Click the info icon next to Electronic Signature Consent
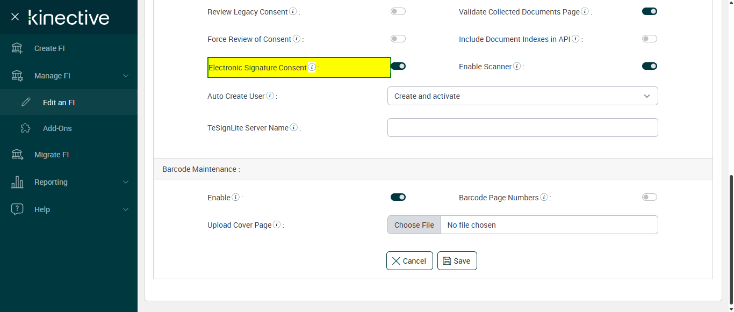This screenshot has width=734, height=312. tap(312, 68)
